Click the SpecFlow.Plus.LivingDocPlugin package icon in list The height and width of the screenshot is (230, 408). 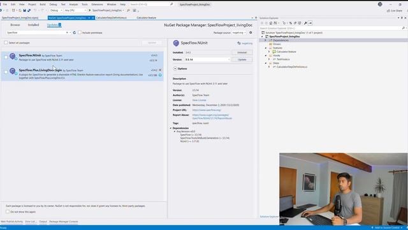point(13,71)
